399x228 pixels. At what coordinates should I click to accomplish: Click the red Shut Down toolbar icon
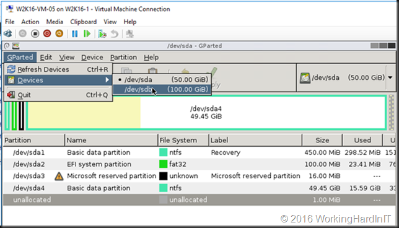47,33
